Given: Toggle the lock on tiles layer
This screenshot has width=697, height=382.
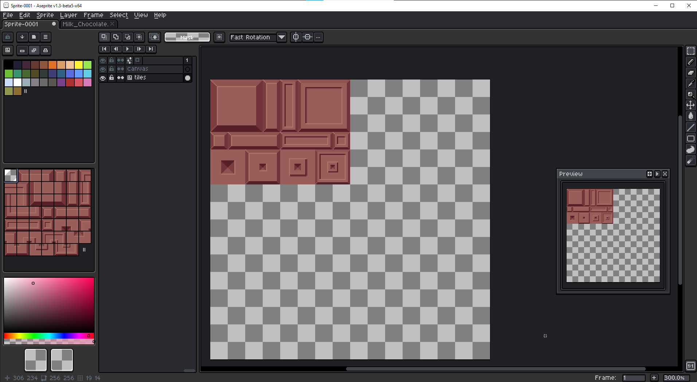Looking at the screenshot, I should (111, 78).
